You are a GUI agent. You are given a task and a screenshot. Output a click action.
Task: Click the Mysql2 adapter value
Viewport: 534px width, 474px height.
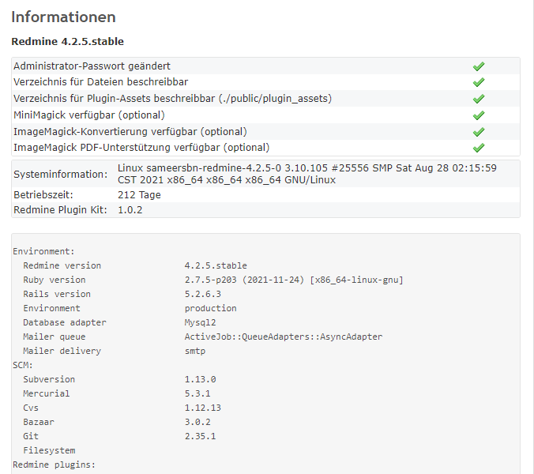click(x=201, y=322)
